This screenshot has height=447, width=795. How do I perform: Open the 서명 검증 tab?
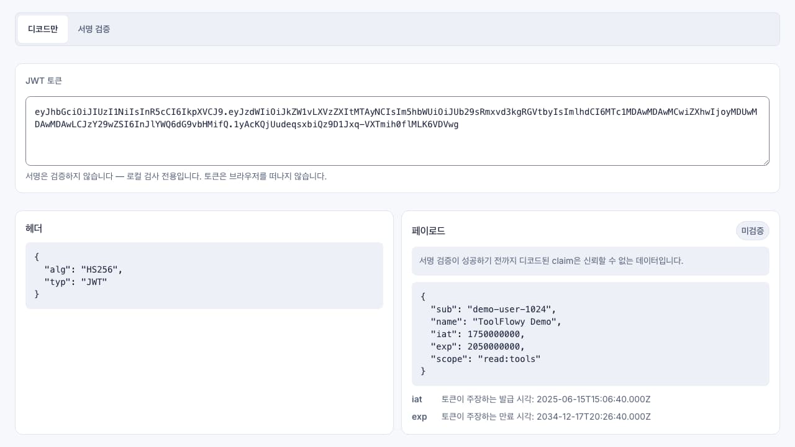[x=94, y=29]
